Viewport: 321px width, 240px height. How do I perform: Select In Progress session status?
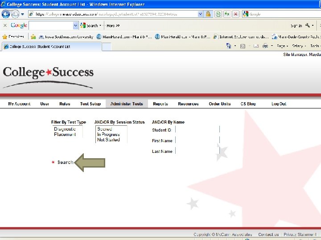[x=108, y=134]
